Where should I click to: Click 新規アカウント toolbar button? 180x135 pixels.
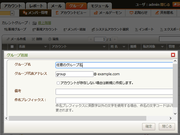(x=45, y=29)
